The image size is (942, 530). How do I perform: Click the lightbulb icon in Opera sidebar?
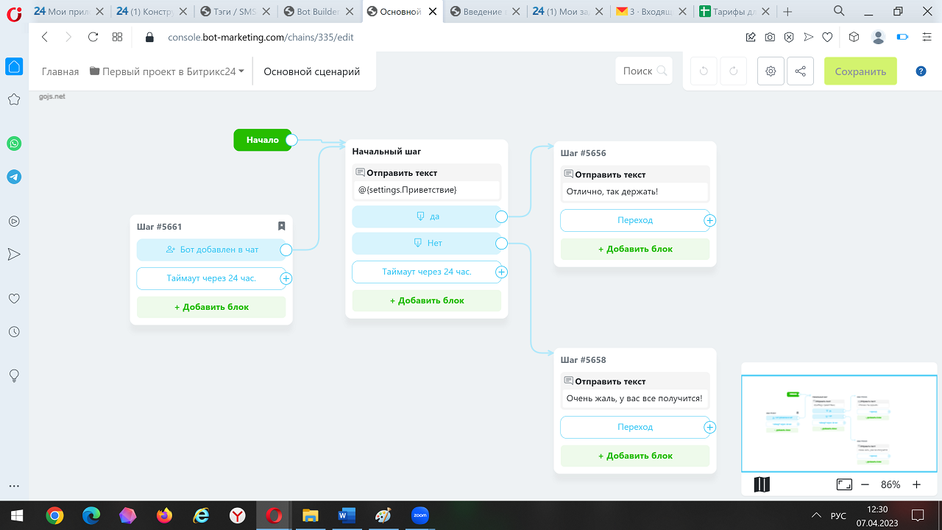(x=14, y=375)
